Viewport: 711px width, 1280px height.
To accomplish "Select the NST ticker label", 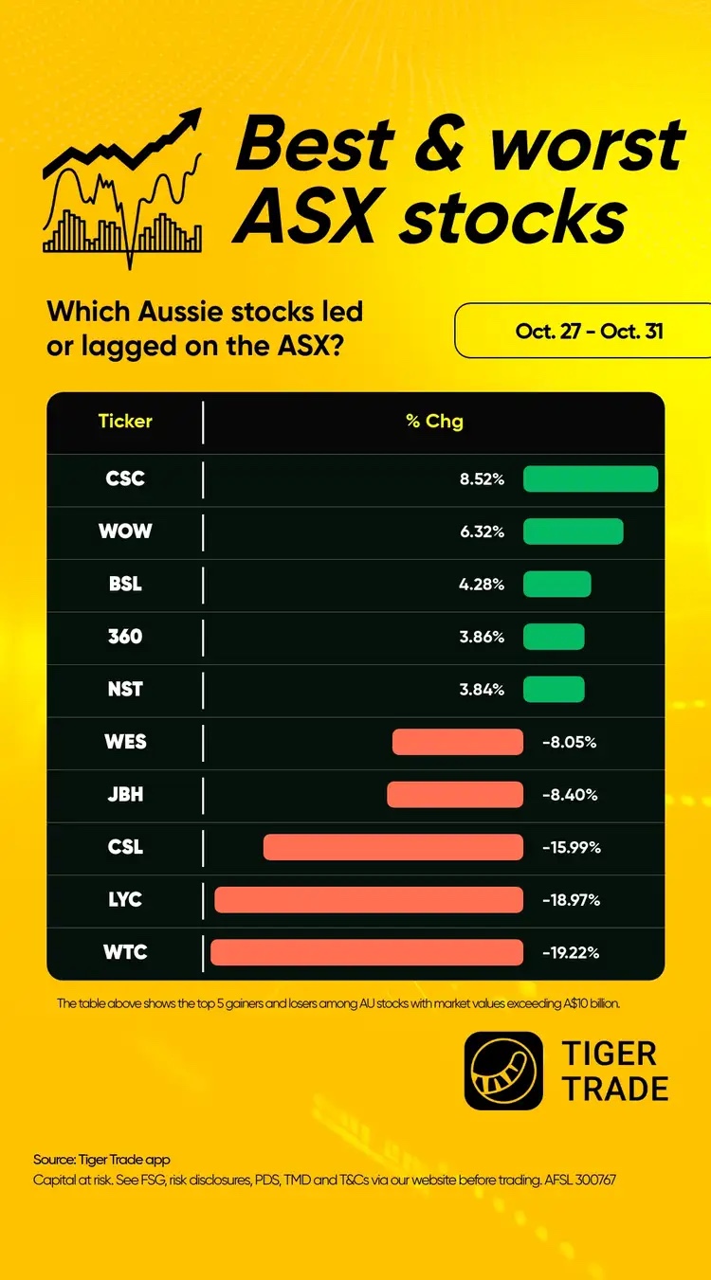I will (125, 689).
